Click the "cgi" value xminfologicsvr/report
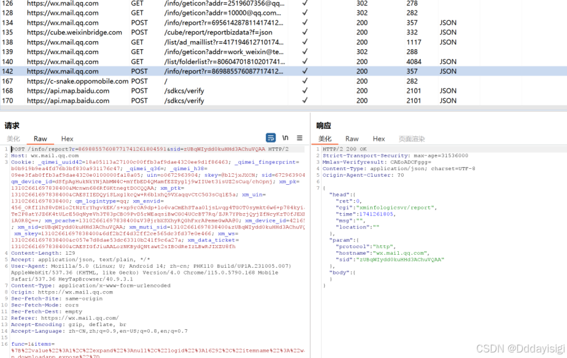Screen dimensions: 567x358 (395, 208)
